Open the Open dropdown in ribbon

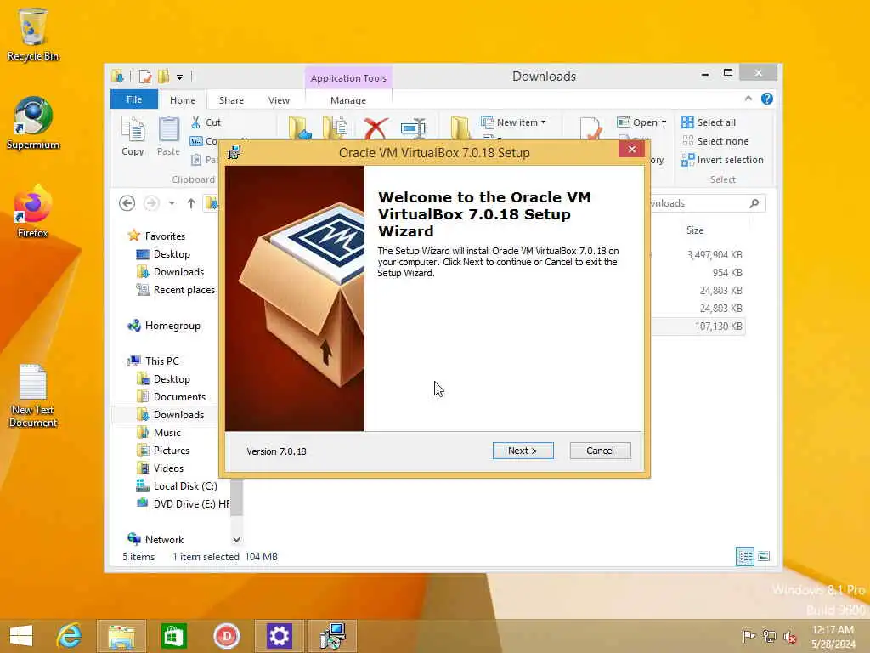tap(641, 122)
